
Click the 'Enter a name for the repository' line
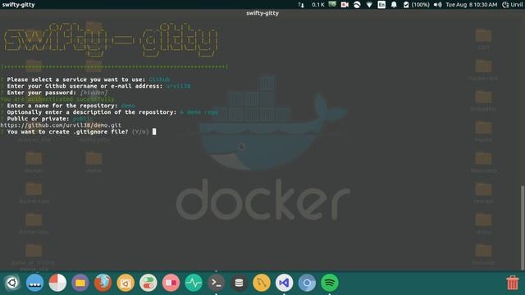[x=68, y=106]
